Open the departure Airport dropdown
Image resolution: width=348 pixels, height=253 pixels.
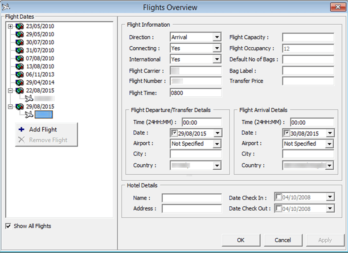point(217,144)
